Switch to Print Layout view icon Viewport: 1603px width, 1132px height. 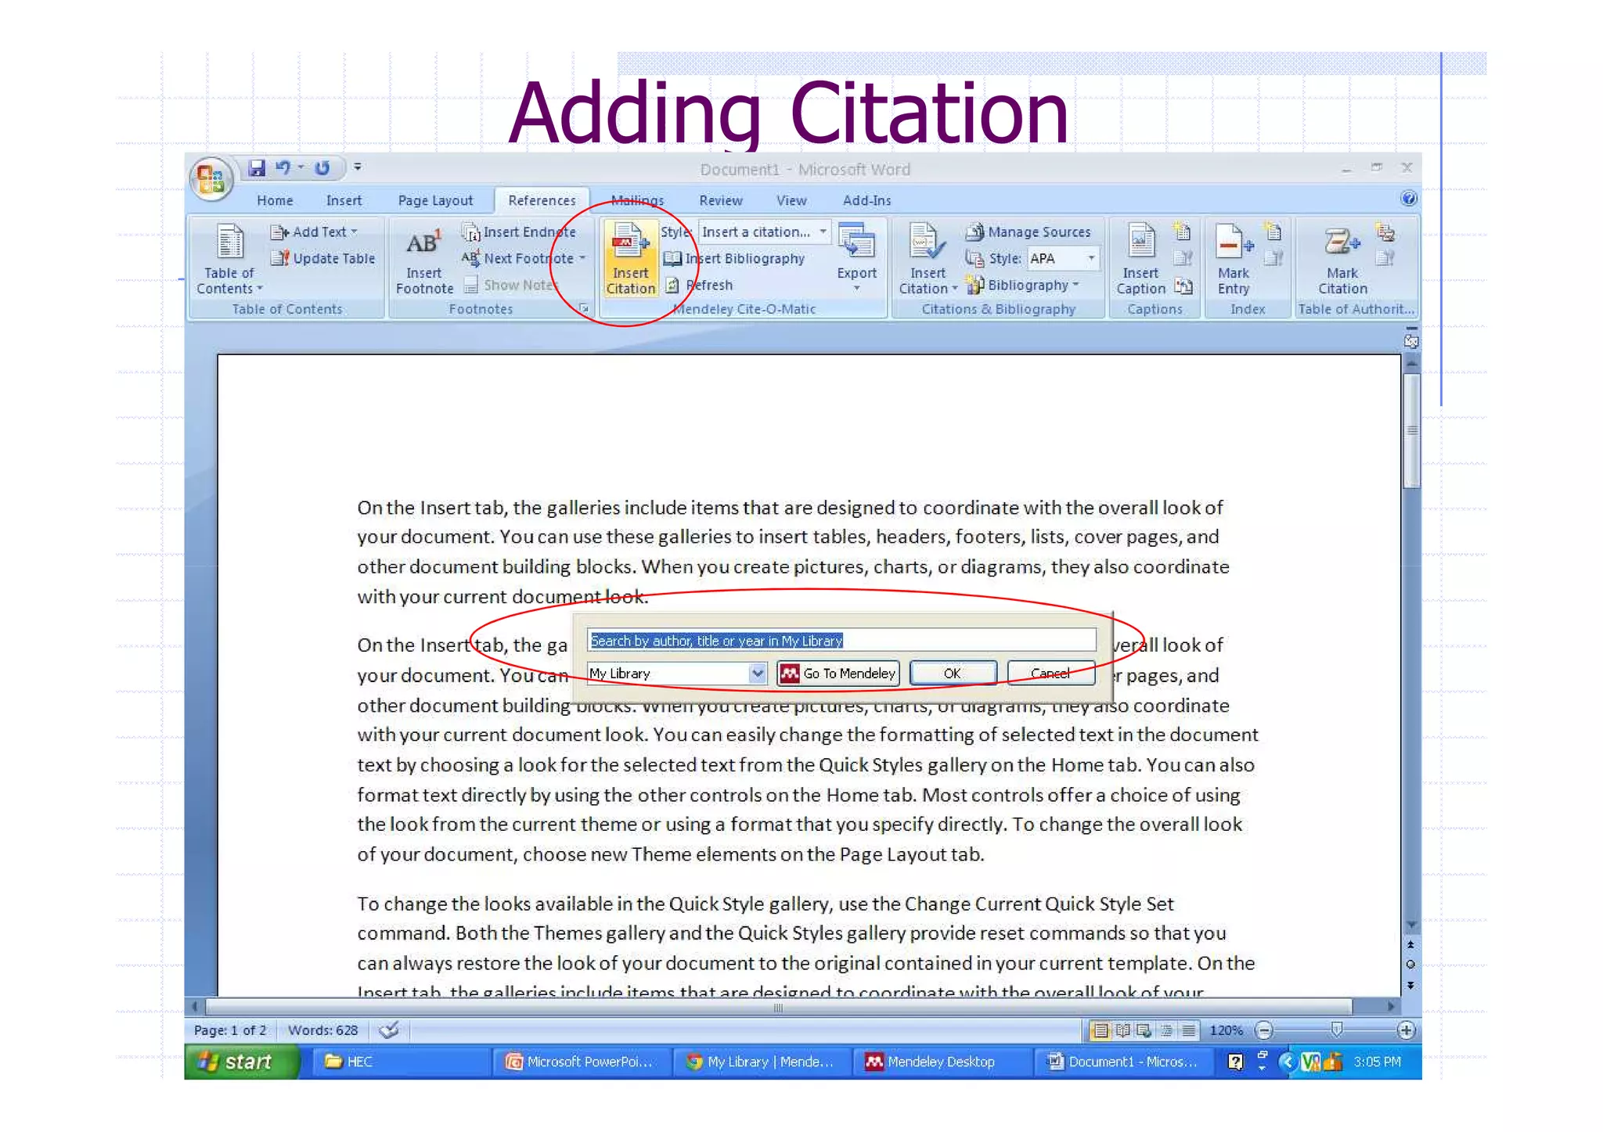[1100, 1030]
